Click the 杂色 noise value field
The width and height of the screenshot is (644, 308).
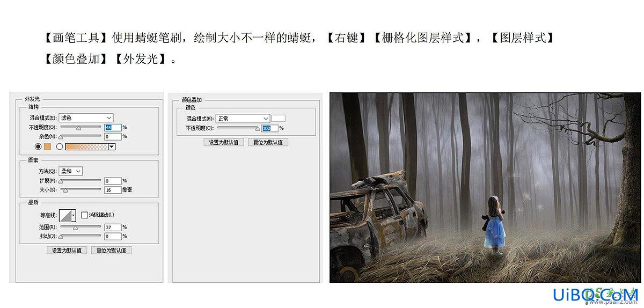pyautogui.click(x=113, y=137)
